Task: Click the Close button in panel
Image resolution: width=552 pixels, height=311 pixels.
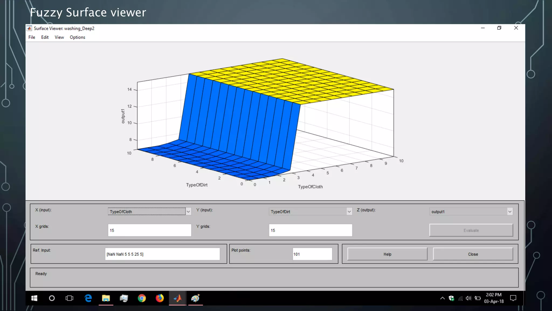Action: point(473,254)
